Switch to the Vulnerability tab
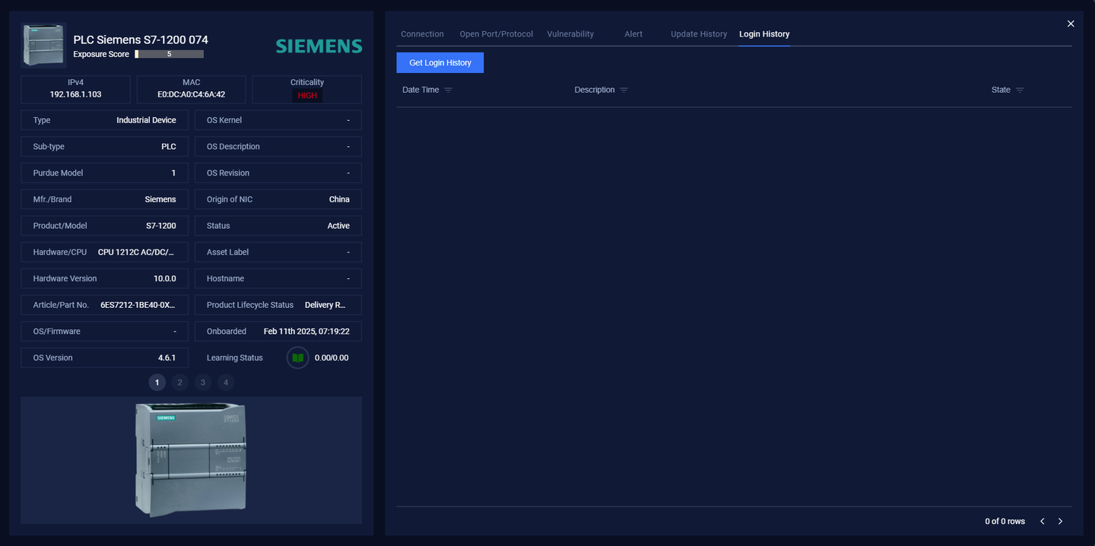Viewport: 1095px width, 546px height. (570, 34)
